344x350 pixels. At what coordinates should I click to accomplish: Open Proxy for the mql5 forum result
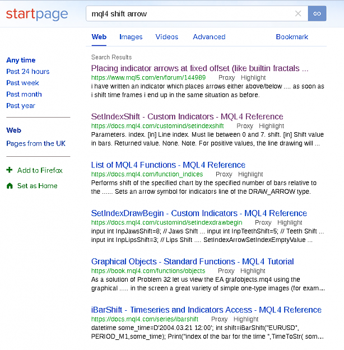coord(227,78)
